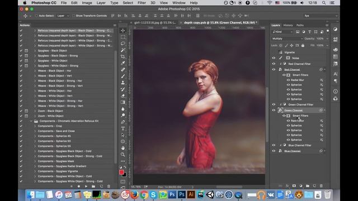This screenshot has width=358, height=201.
Task: Select the Rectangular Marquee tool
Action: coord(123,37)
